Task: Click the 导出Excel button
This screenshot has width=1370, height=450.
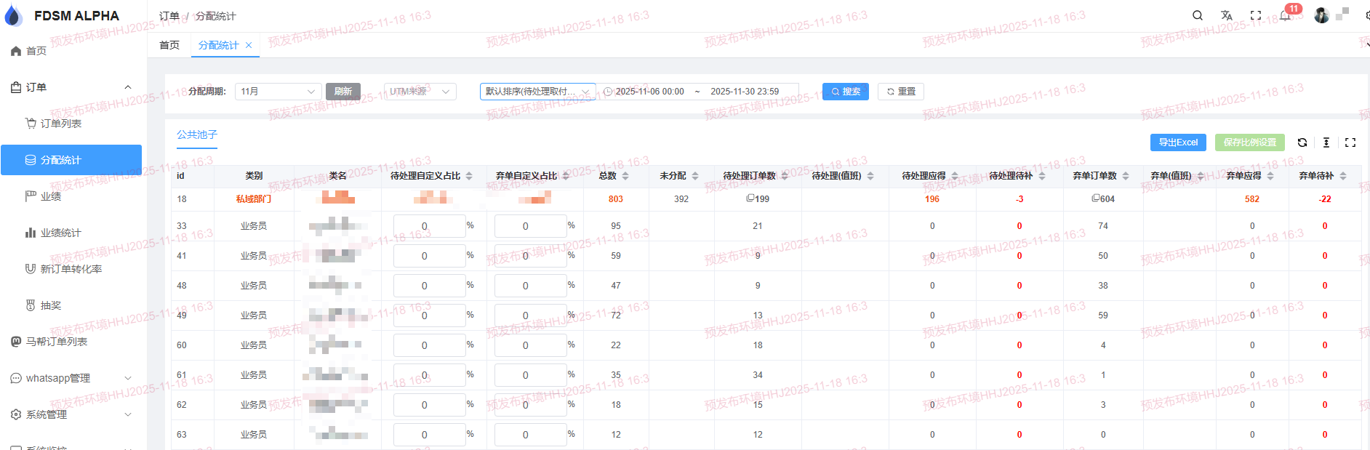Action: [1178, 142]
